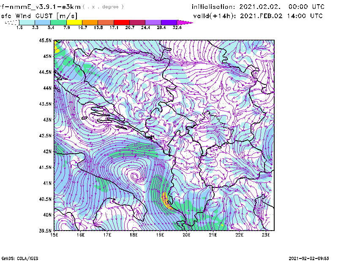Click the crimson legend swatch from 20.7 to 24.4
This screenshot has height=261, width=338.
coord(137,22)
